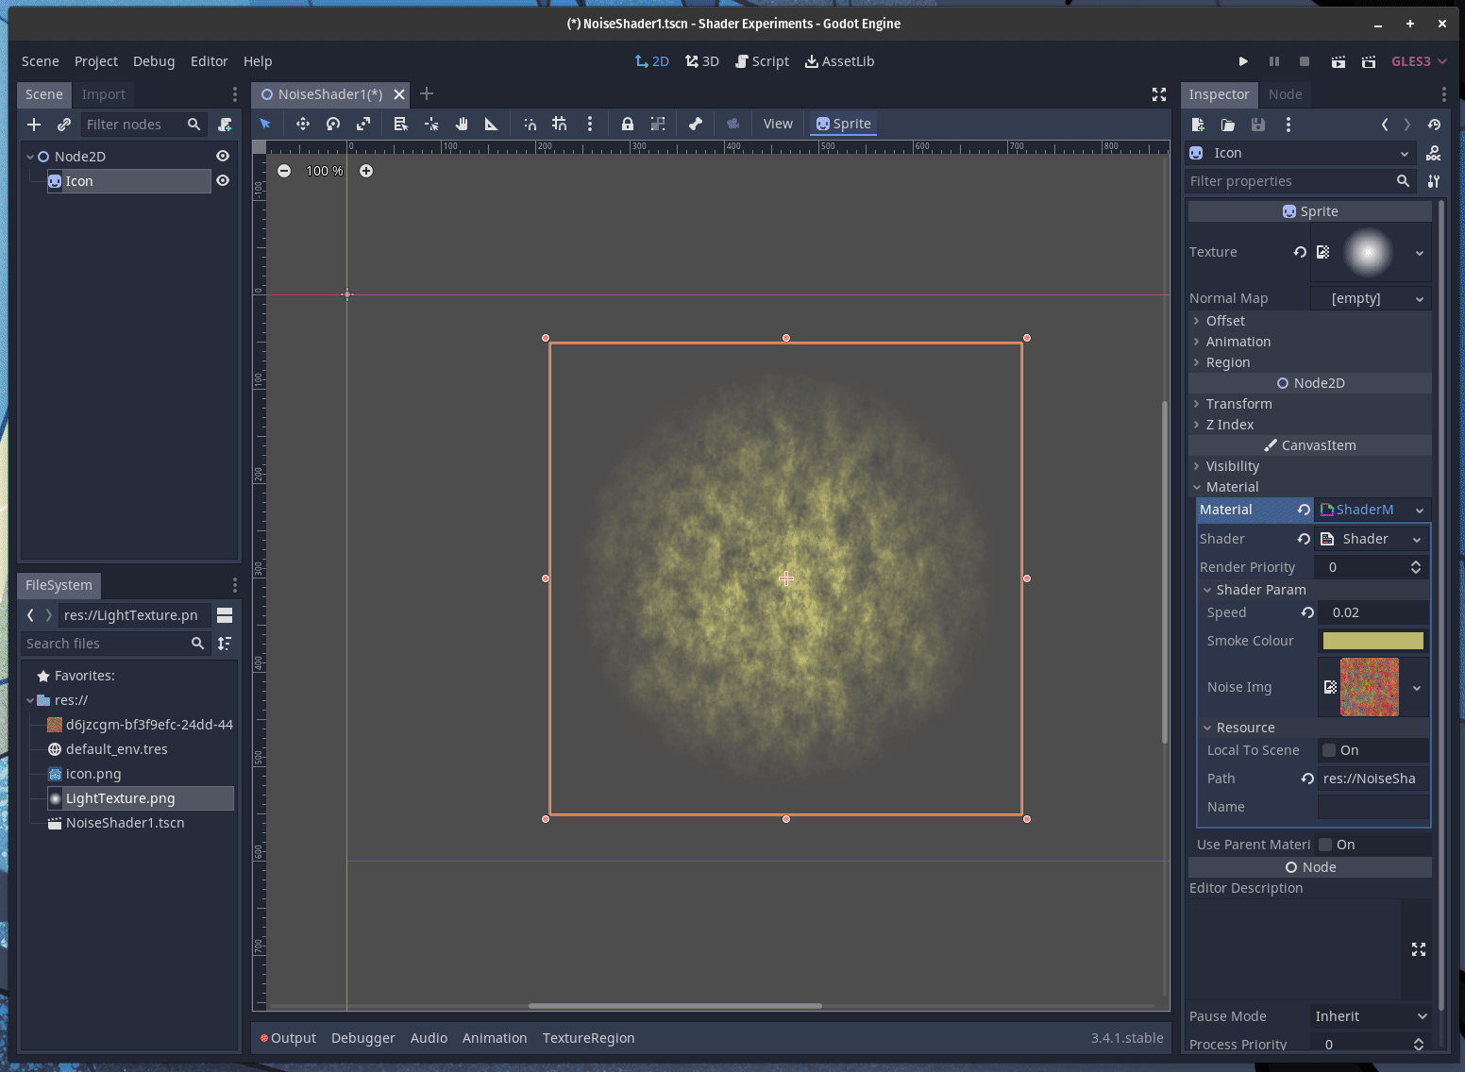Click the Add Node plus button
The width and height of the screenshot is (1465, 1072).
(34, 125)
